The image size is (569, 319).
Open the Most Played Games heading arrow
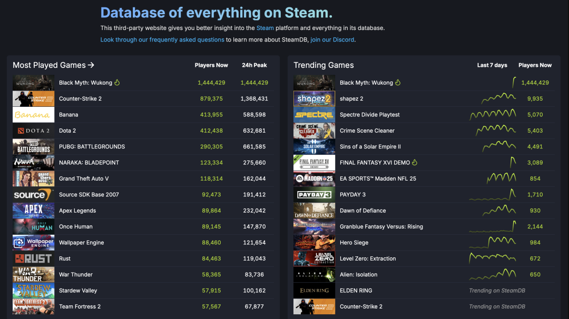click(91, 65)
